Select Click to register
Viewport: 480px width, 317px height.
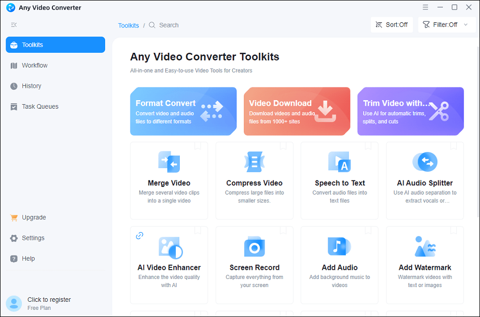49,299
